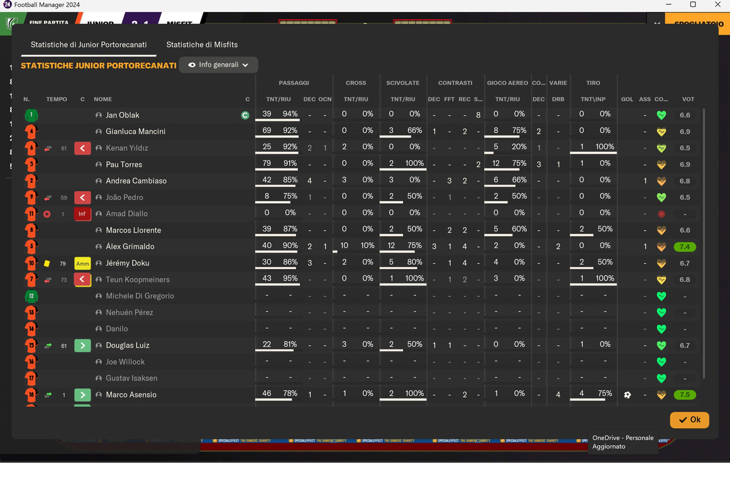Select Statistiche di Junior Portorecanati tab
730x503 pixels.
pyautogui.click(x=89, y=45)
